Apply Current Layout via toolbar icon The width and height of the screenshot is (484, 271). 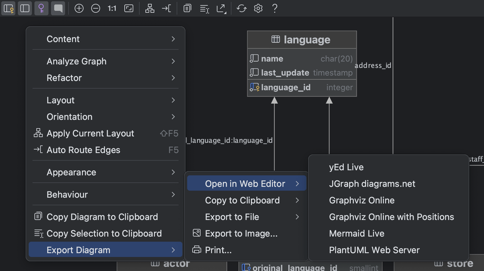(x=150, y=8)
